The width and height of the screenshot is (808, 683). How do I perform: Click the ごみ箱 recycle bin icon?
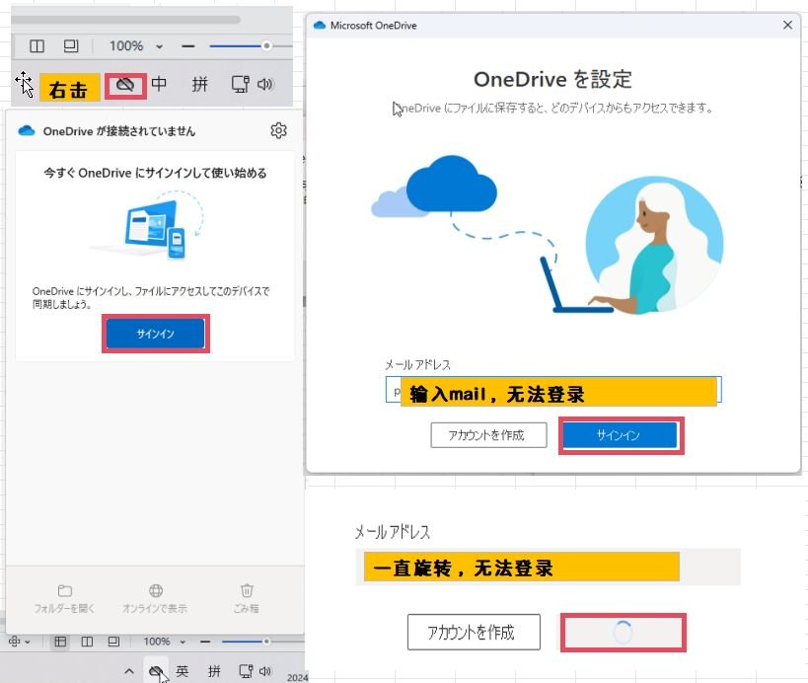click(247, 590)
